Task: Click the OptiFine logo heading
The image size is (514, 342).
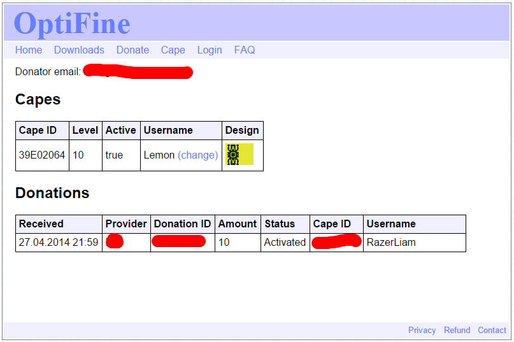Action: click(x=72, y=24)
